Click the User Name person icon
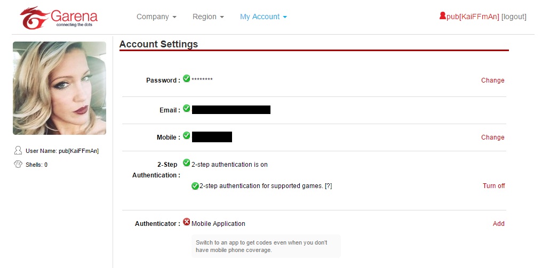This screenshot has width=550, height=268. 18,150
